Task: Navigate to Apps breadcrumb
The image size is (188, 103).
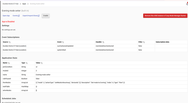Action: (24, 4)
